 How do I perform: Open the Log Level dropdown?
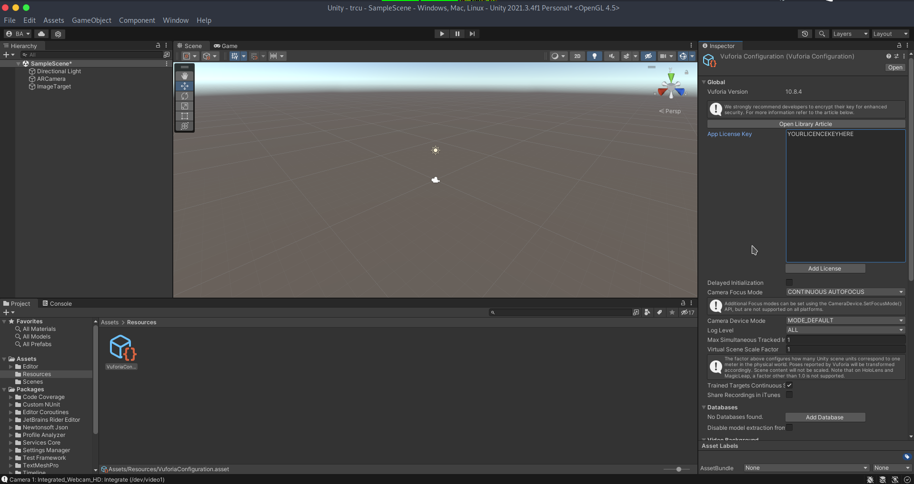pos(845,329)
